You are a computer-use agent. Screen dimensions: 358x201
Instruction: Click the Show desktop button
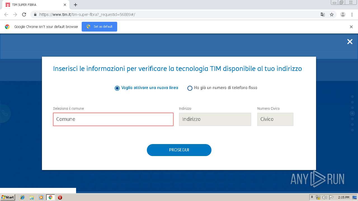(x=355, y=197)
